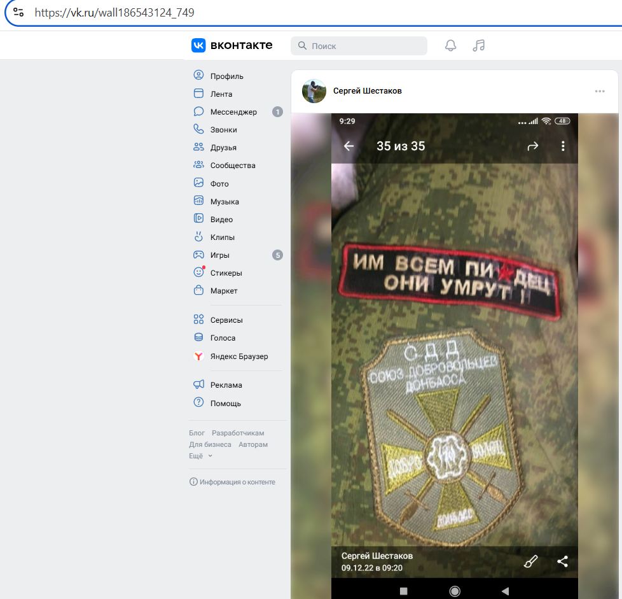Open the music note icon in header
This screenshot has height=599, width=622.
pos(479,46)
